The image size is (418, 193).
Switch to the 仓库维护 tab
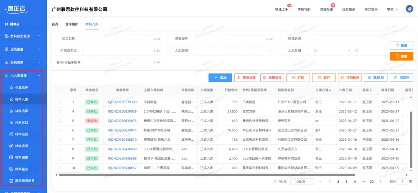pos(72,24)
